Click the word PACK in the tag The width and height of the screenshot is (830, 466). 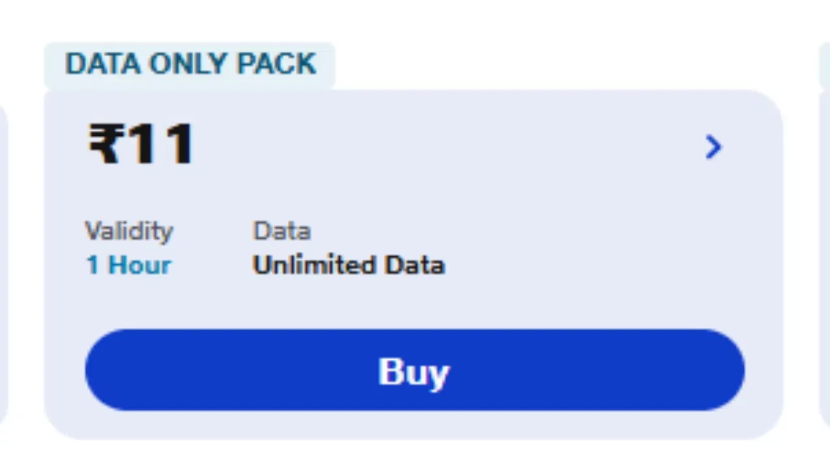(x=277, y=65)
